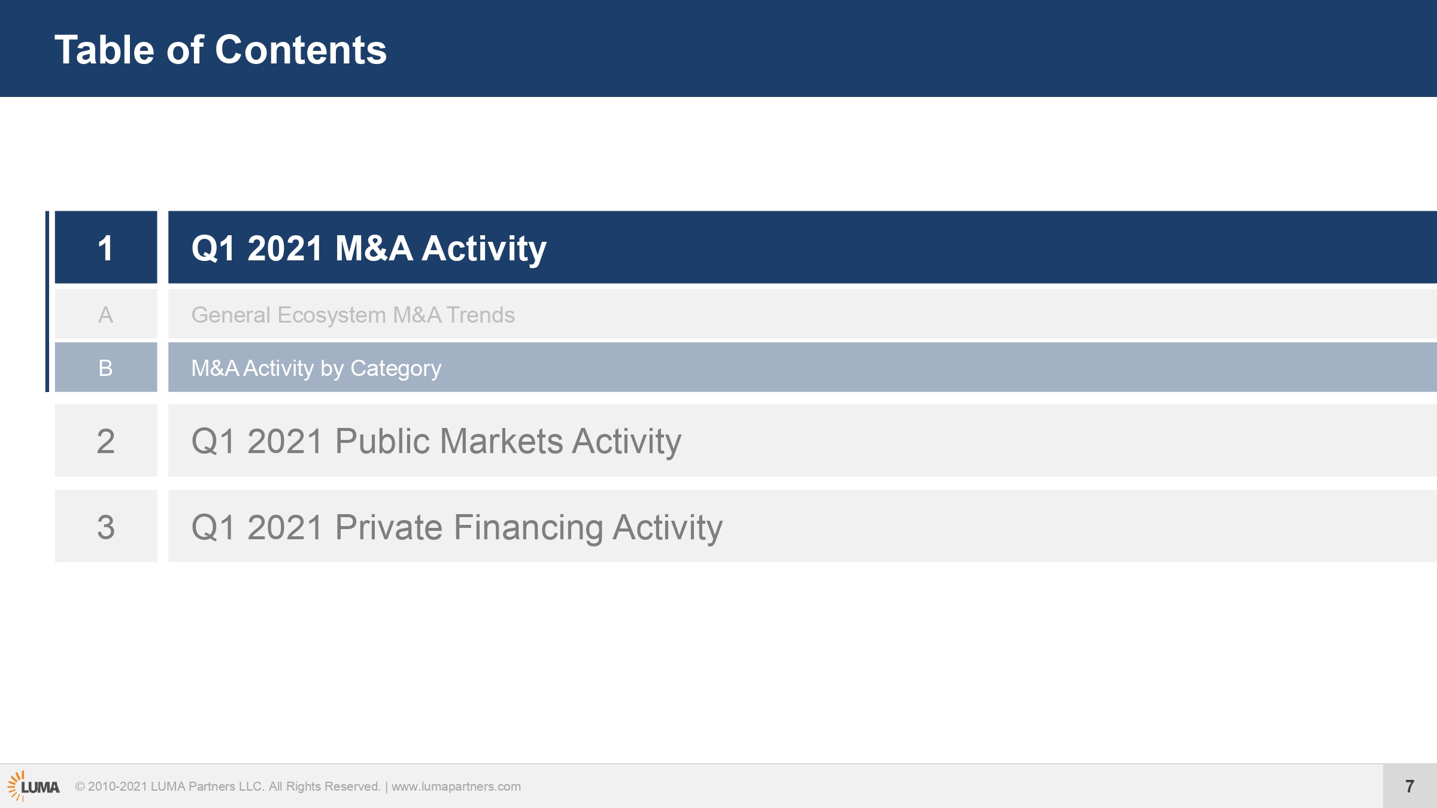Open the www.lumapartners.com link
Viewport: 1437px width, 808px height.
[456, 786]
